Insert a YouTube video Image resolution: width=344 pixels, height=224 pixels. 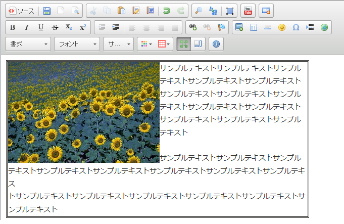248,11
